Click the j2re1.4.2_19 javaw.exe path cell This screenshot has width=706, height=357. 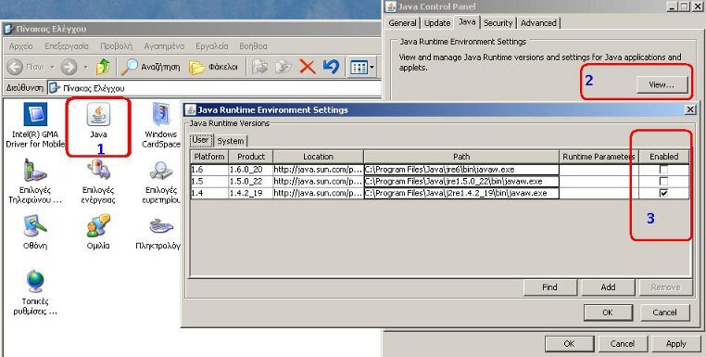tap(461, 194)
